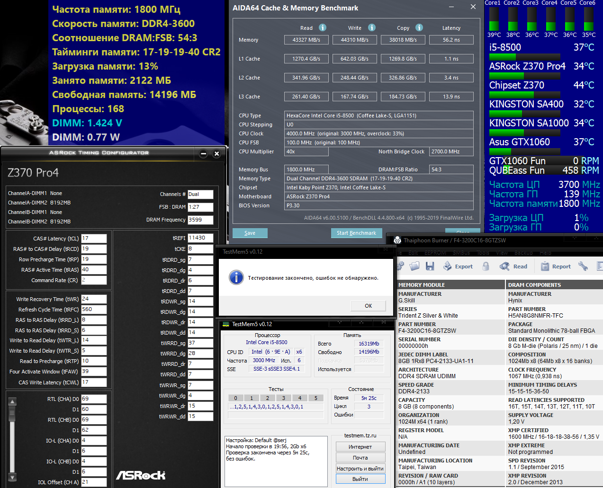Viewport: 603px width, 488px height.
Task: Click the Intel Core i5-8500 label in TestMem5
Action: [266, 342]
